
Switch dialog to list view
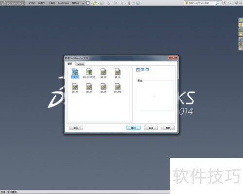click(x=142, y=70)
